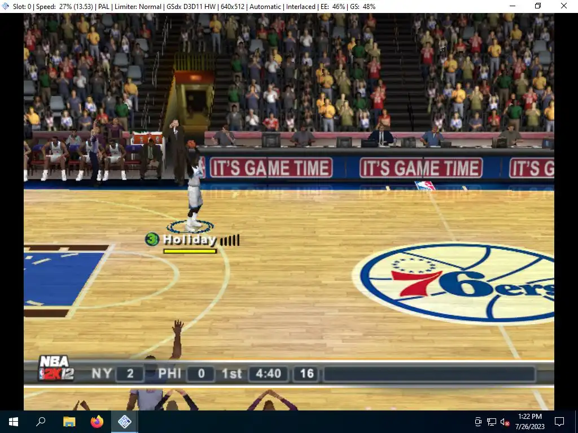Click the Holiday player name label
Viewport: 578px width, 433px height.
pyautogui.click(x=190, y=240)
